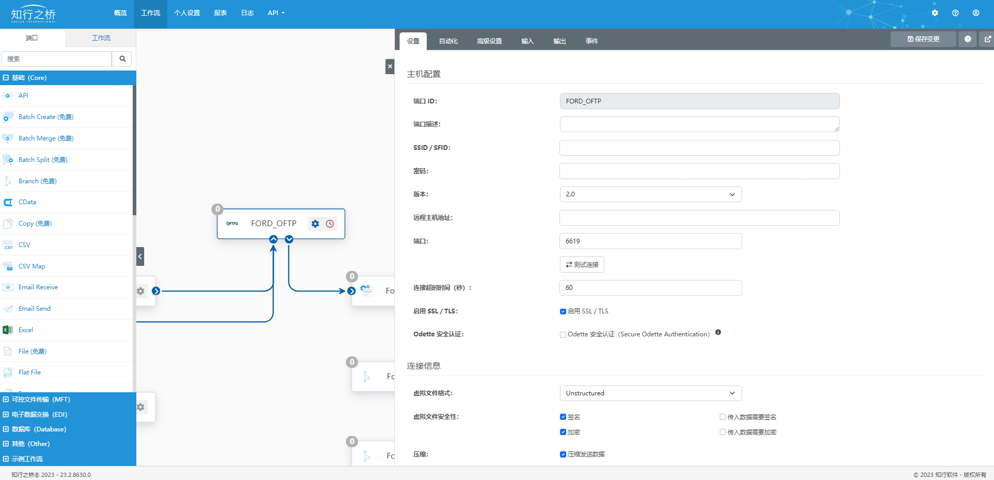The height and width of the screenshot is (480, 994).
Task: Click the 端口描述 text area
Action: [x=699, y=124]
